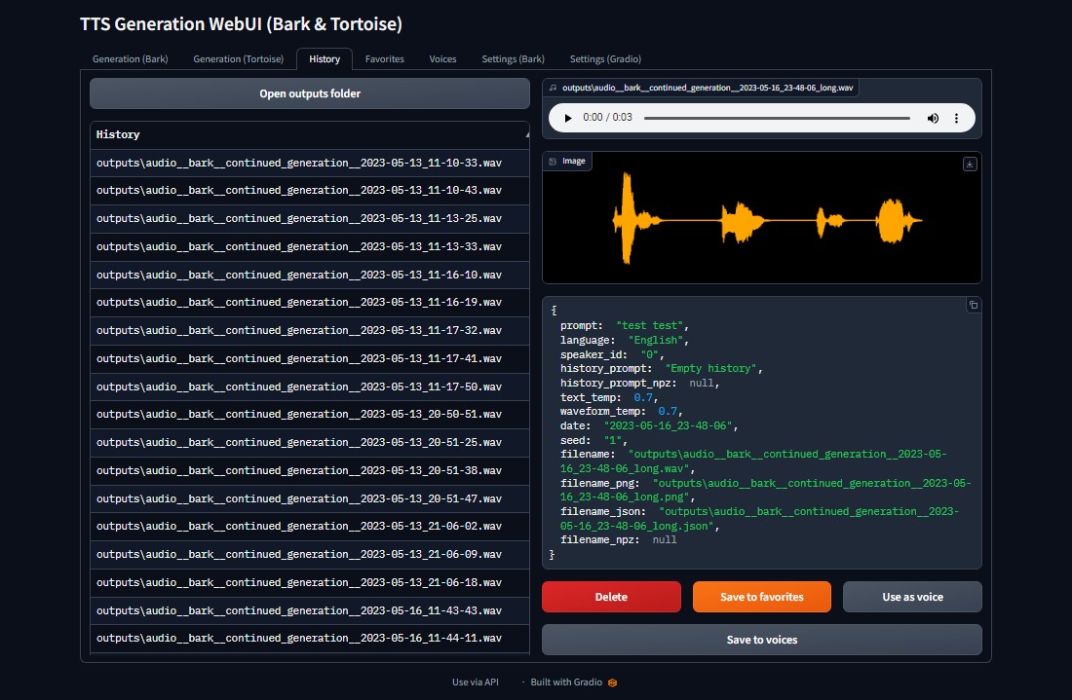Open the Favorites tab
The image size is (1072, 700).
384,58
